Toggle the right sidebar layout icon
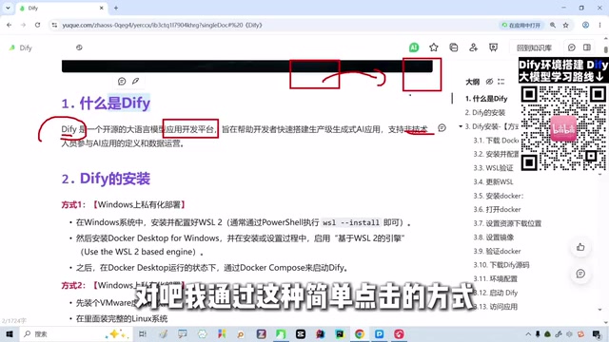Viewport: 609px width, 342px height. pyautogui.click(x=587, y=47)
